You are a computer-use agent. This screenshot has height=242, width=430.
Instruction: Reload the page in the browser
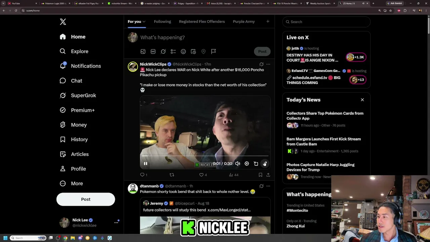coord(16,10)
